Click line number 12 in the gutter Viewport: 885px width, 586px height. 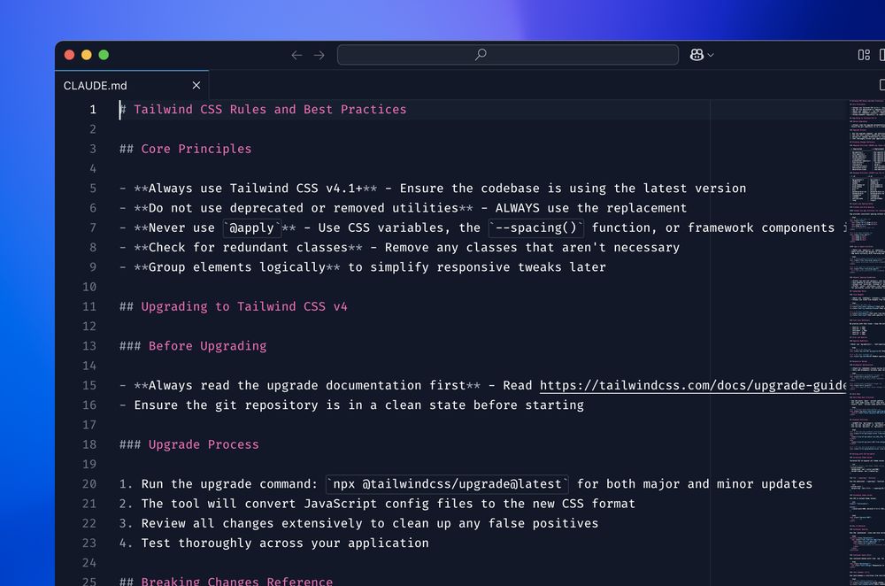(89, 327)
